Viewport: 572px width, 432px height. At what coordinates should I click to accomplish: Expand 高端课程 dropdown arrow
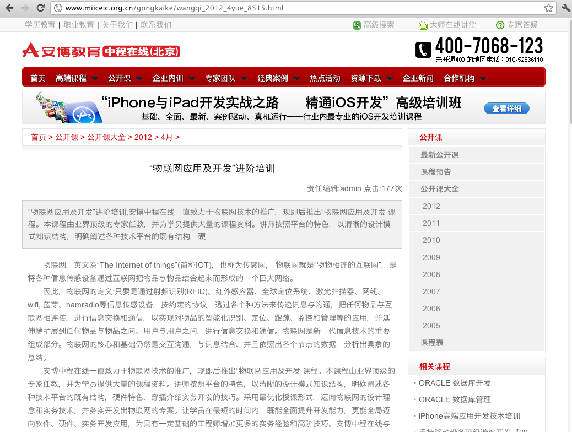click(x=95, y=78)
